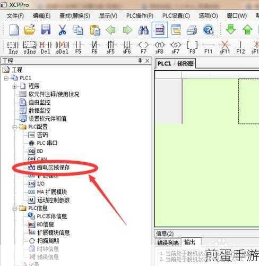Image resolution: width=259 pixels, height=266 pixels.
Task: Collapse the PLC信息 folder
Action: point(15,209)
